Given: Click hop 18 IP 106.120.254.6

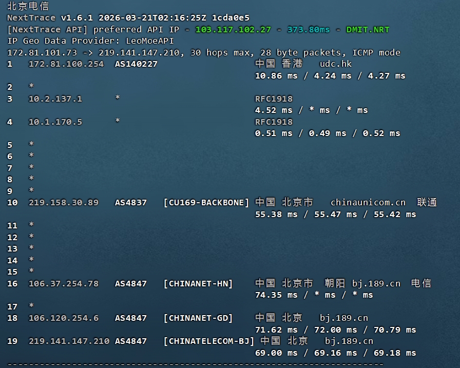Looking at the screenshot, I should (63, 318).
